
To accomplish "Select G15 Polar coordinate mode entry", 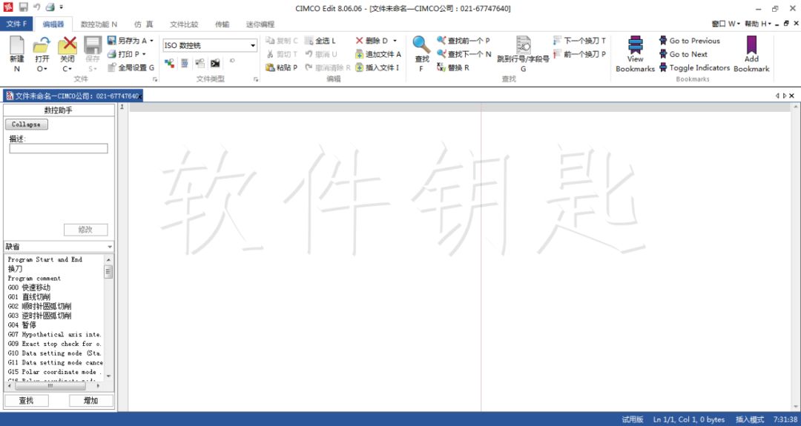I will tap(55, 372).
